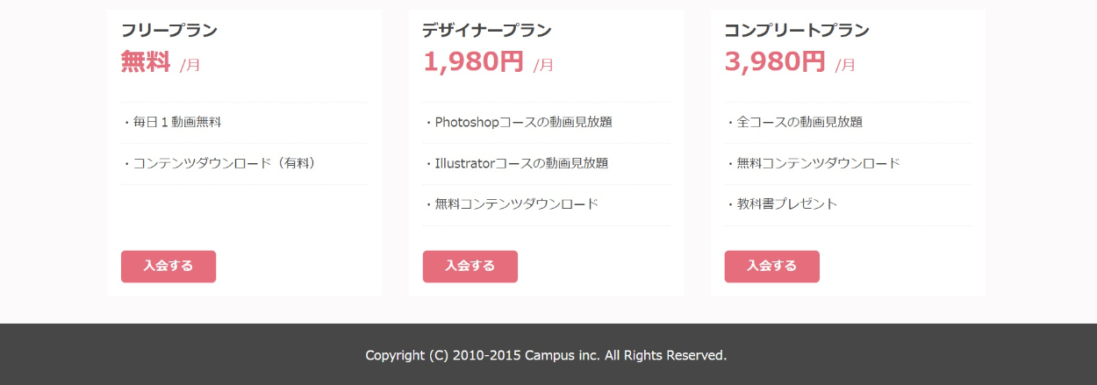Image resolution: width=1097 pixels, height=385 pixels.
Task: Click the デザイナープラン heading
Action: [x=486, y=31]
